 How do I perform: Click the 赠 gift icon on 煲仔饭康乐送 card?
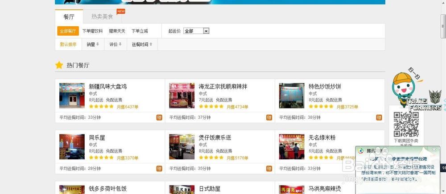(x=269, y=169)
